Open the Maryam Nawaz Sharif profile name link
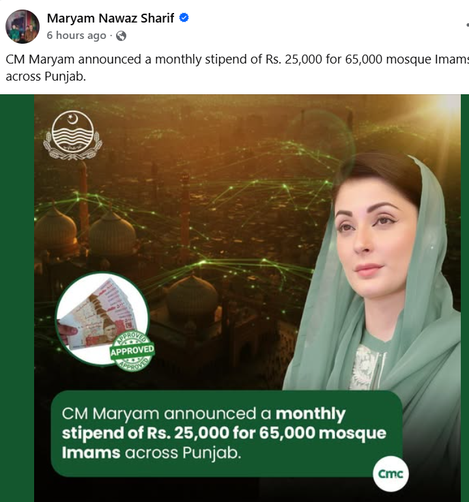Viewport: 469px width, 502px height. coord(111,18)
